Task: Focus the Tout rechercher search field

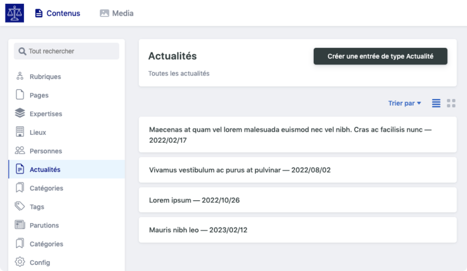Action: coord(67,51)
